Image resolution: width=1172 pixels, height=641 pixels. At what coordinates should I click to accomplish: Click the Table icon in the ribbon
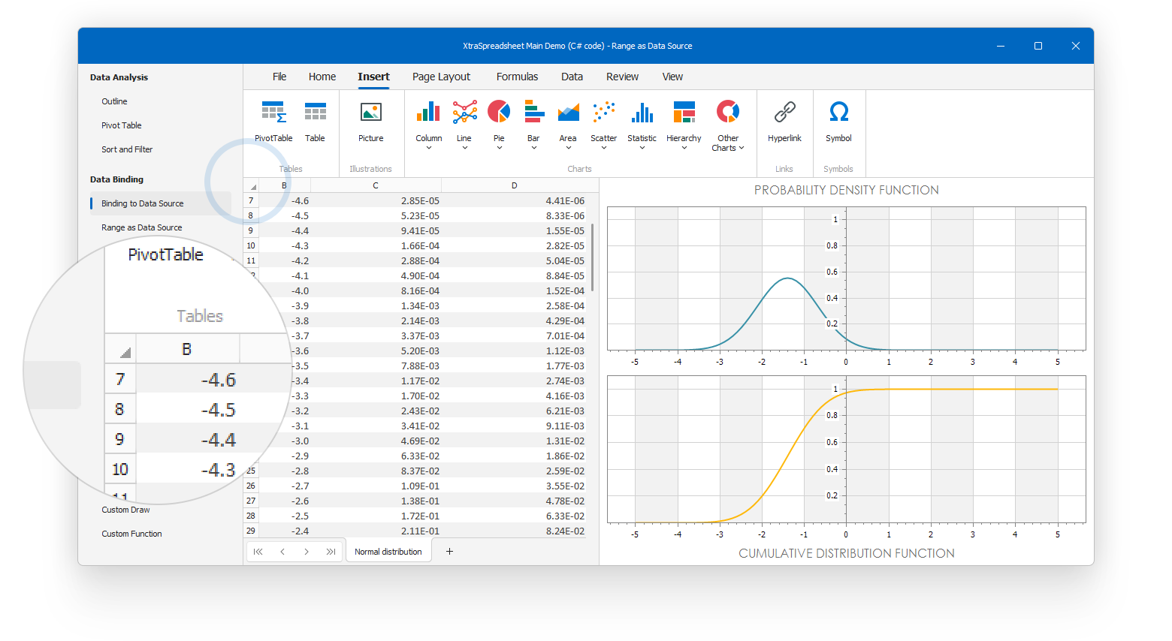[315, 122]
